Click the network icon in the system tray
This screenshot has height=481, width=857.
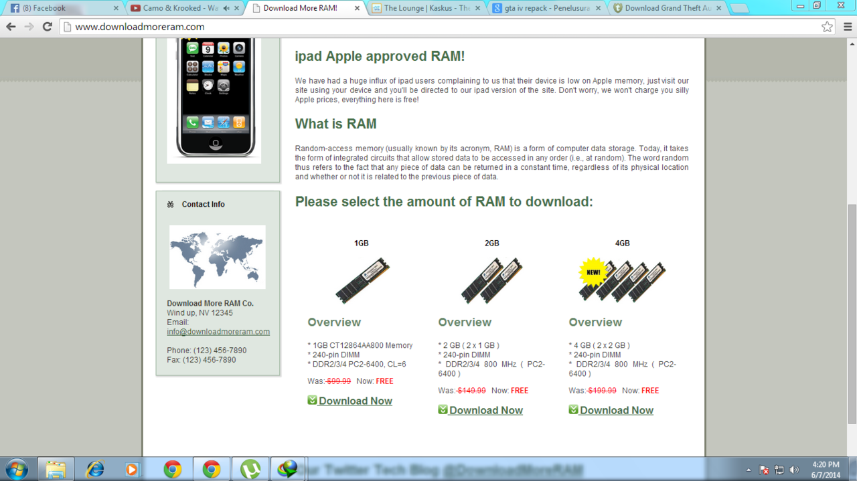tap(779, 469)
